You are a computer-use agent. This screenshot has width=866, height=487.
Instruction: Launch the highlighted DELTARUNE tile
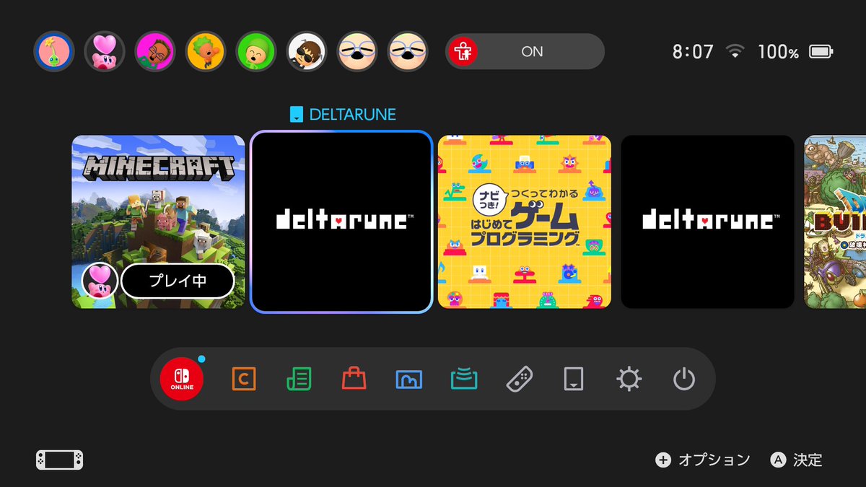(x=341, y=221)
